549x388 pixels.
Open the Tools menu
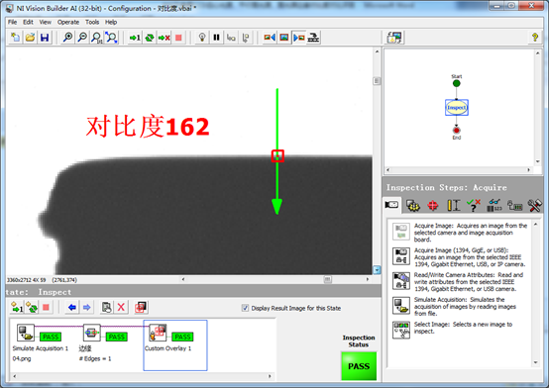coord(92,22)
